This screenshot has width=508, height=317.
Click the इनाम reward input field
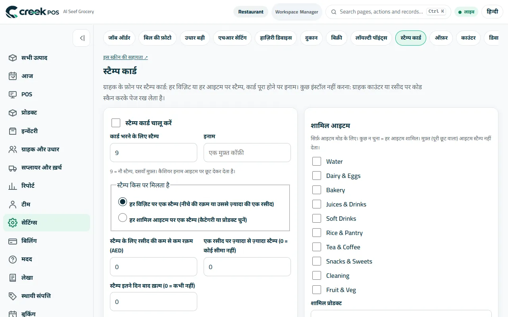(x=247, y=153)
